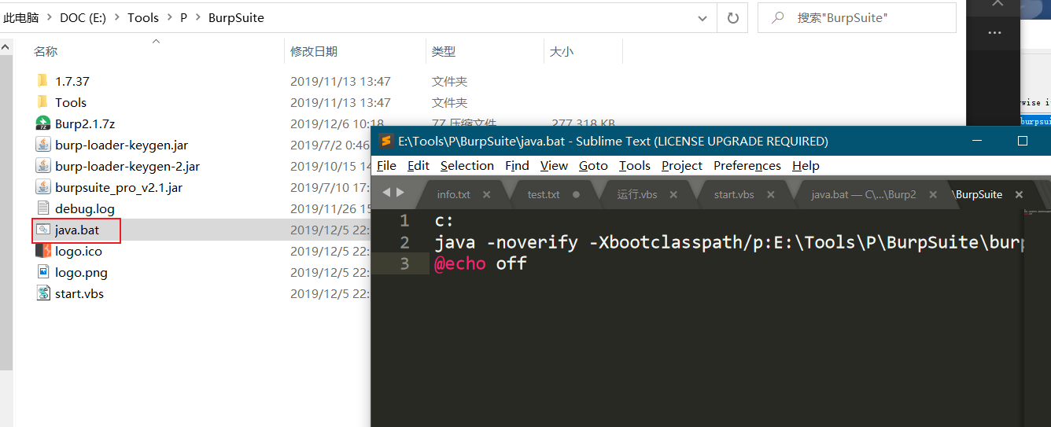The height and width of the screenshot is (427, 1051).
Task: Open the Selection menu
Action: click(467, 165)
